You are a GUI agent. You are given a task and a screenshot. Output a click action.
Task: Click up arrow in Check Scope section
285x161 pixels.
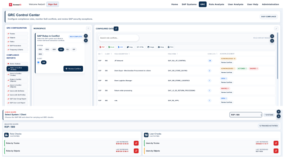(x=278, y=112)
